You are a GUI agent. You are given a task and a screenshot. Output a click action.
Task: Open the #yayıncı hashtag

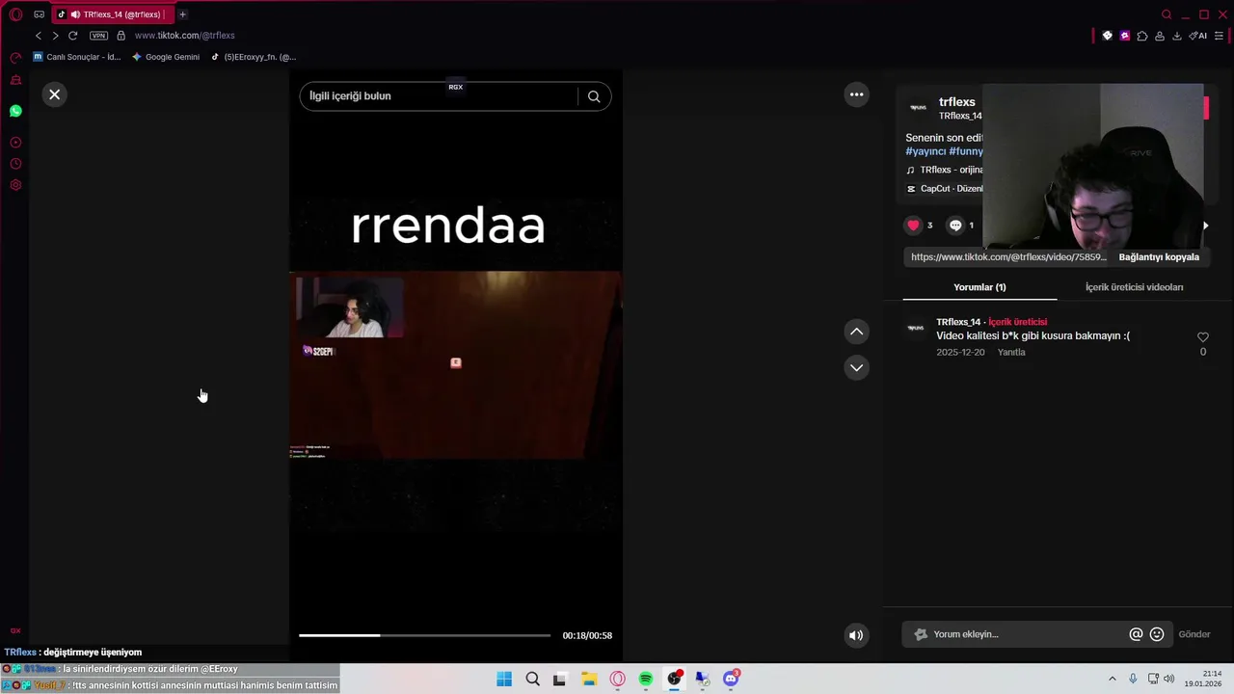[x=925, y=151]
